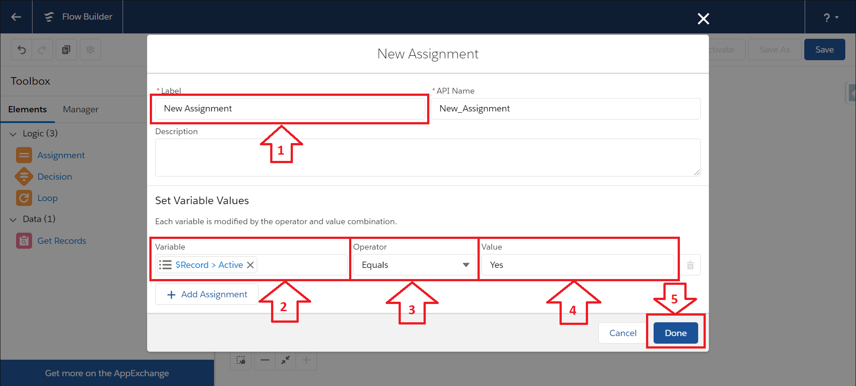This screenshot has height=386, width=856.
Task: Click the redo toolbar icon
Action: click(42, 49)
